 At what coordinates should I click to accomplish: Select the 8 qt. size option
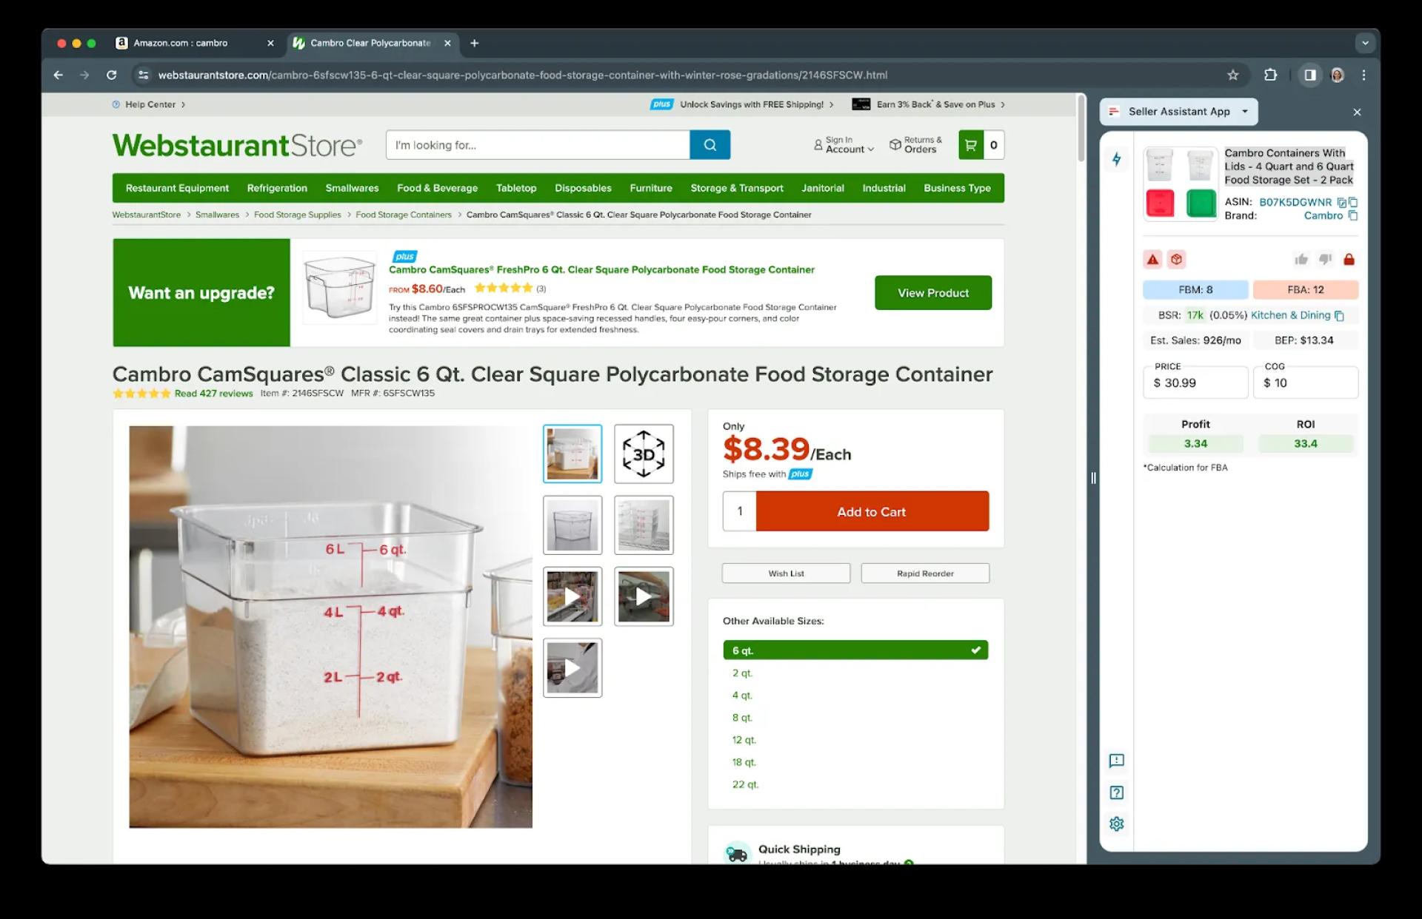pyautogui.click(x=742, y=718)
